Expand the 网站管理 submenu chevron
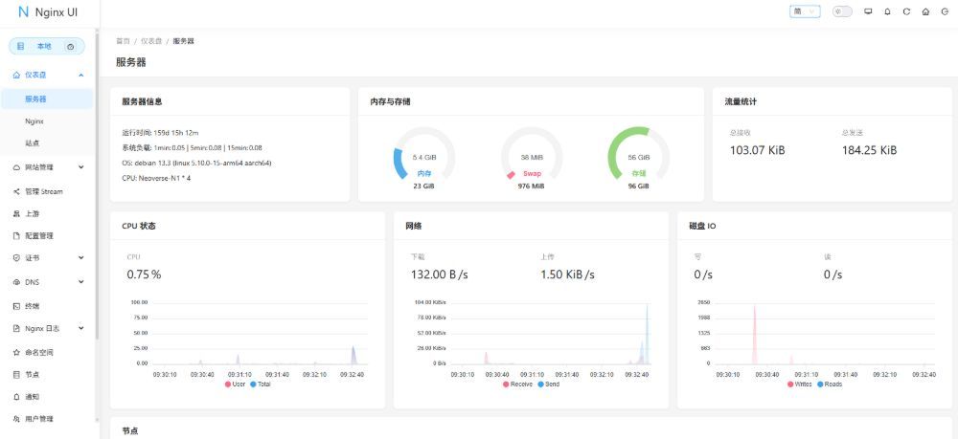958x439 pixels. click(81, 167)
